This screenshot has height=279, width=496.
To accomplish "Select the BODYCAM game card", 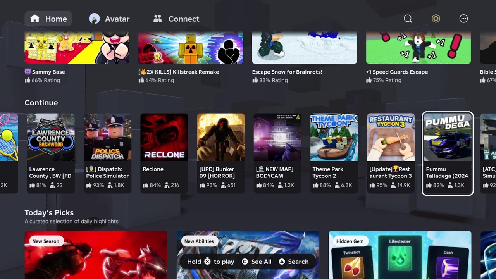I will click(277, 153).
